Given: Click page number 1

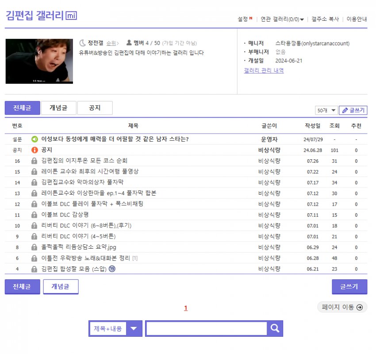Looking at the screenshot, I should (185, 308).
